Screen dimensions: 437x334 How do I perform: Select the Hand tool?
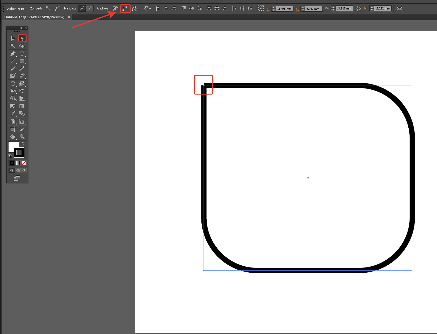coord(13,137)
